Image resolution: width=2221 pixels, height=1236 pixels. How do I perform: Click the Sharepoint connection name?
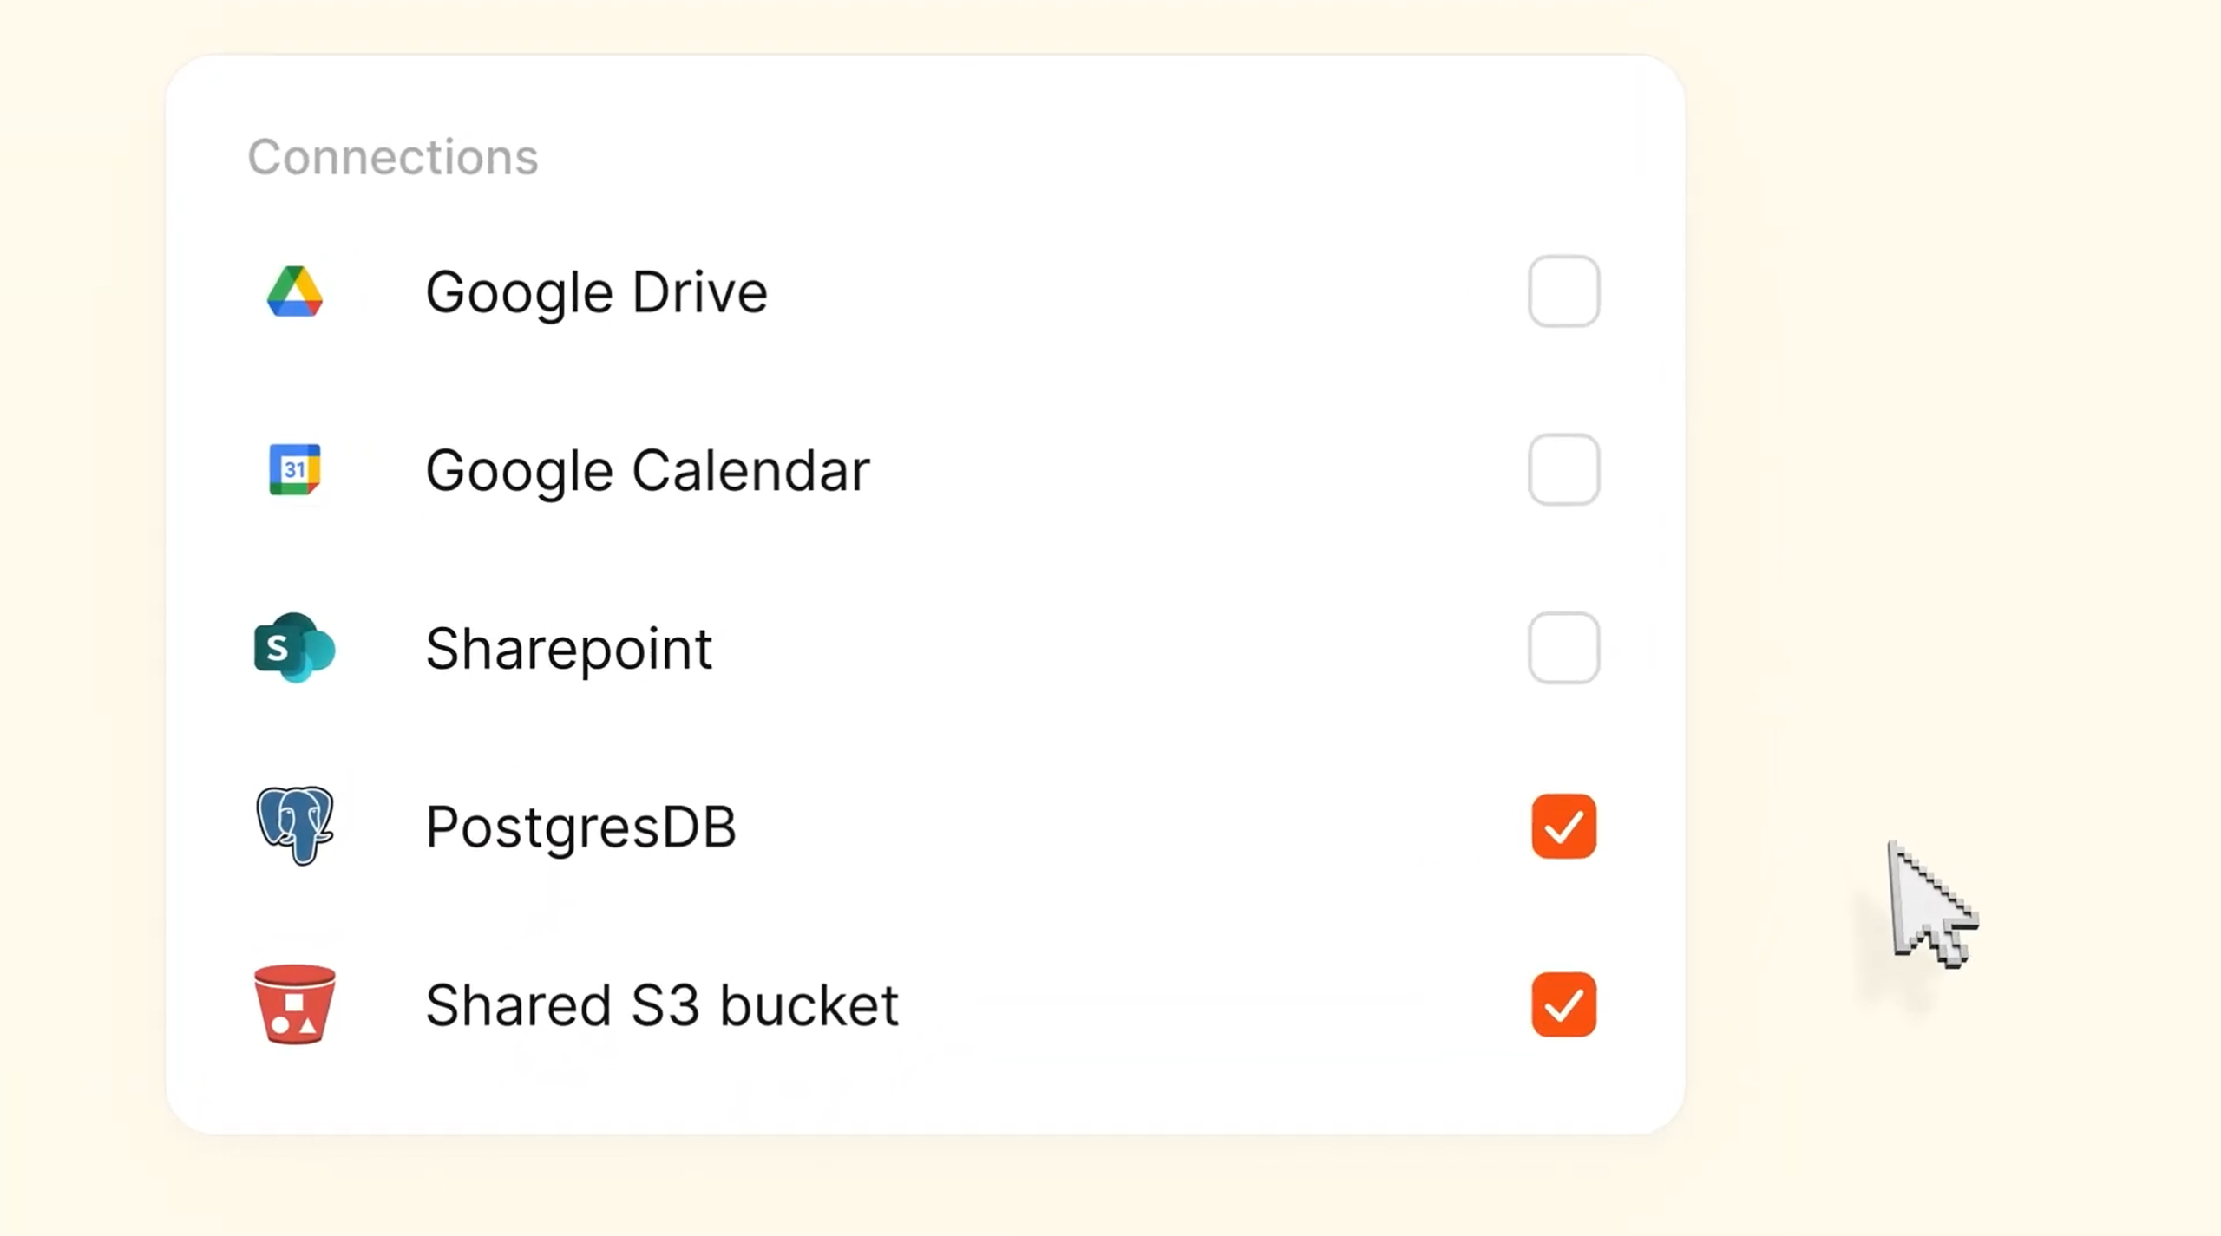pyautogui.click(x=568, y=649)
